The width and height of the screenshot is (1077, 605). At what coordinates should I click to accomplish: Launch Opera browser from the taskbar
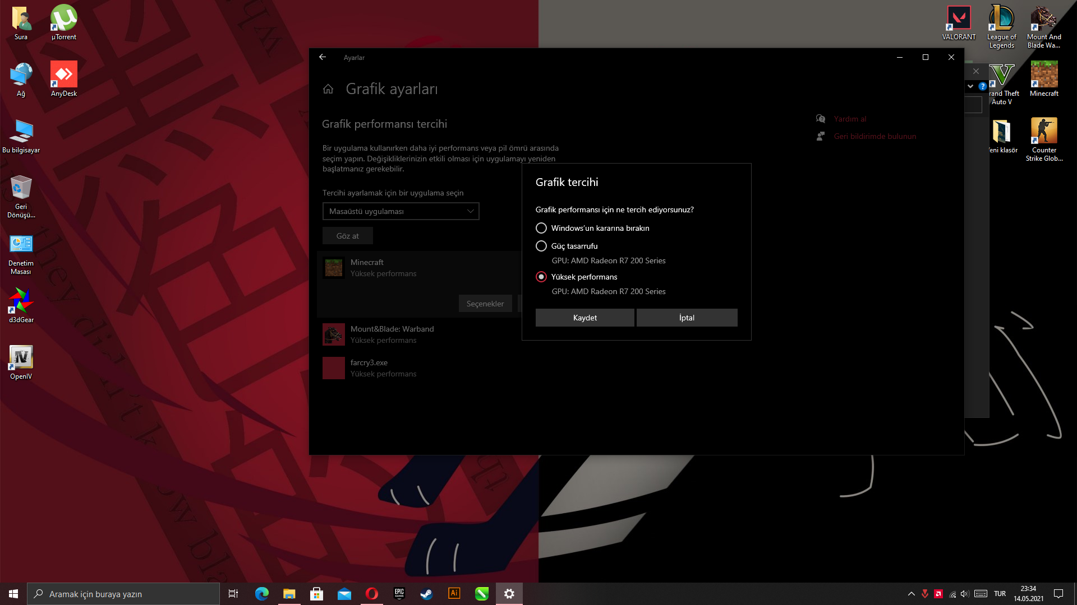tap(372, 594)
